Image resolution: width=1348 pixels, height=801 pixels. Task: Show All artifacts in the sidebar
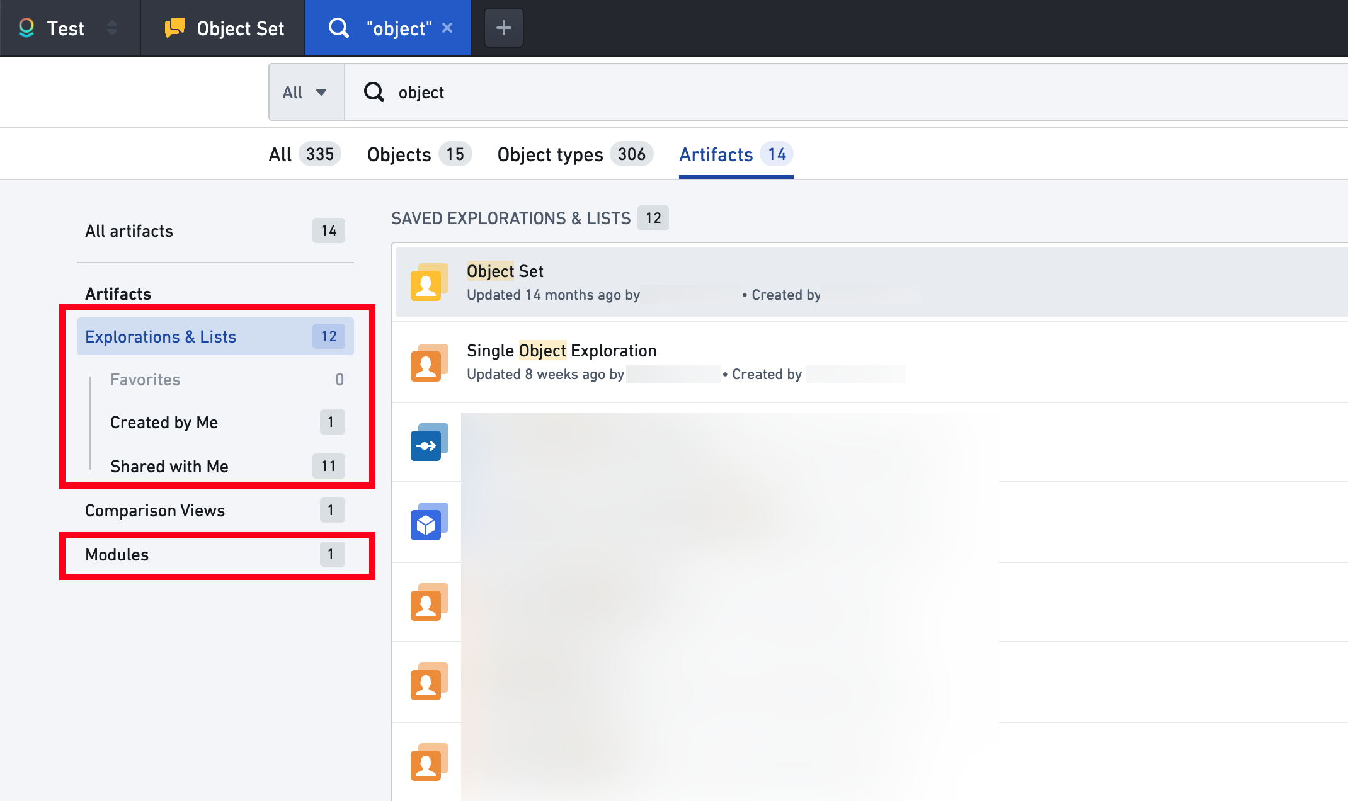pyautogui.click(x=215, y=231)
